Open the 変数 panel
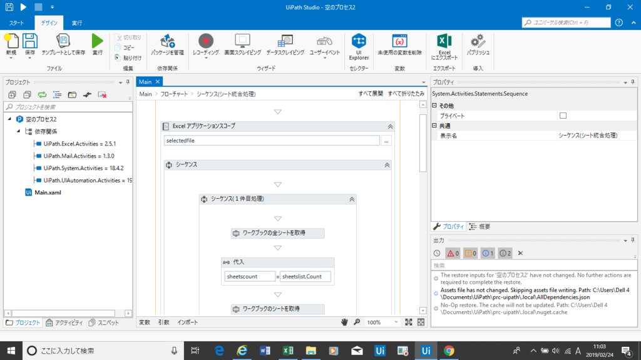The image size is (641, 360). point(145,322)
